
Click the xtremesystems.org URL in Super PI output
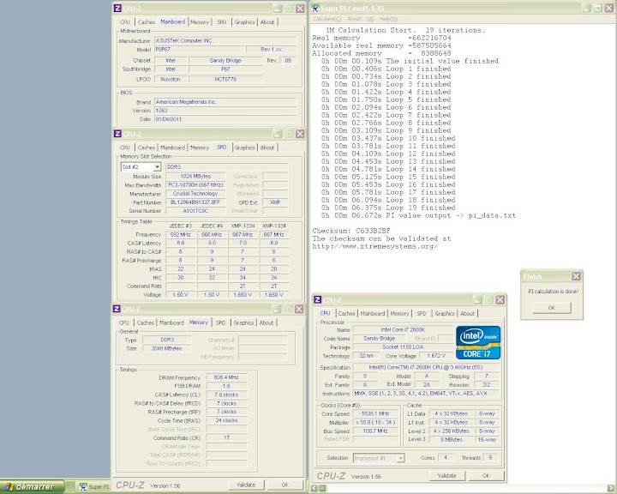click(x=375, y=246)
